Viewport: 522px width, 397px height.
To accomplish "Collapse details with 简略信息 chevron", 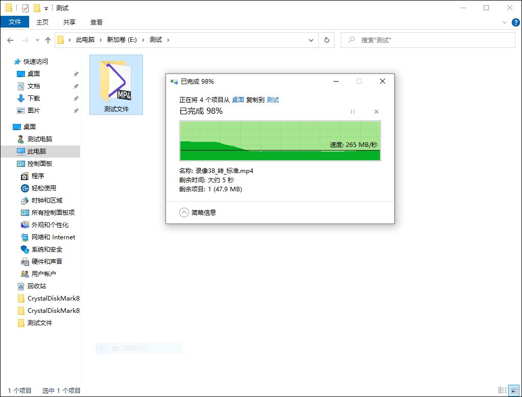I will click(x=184, y=212).
